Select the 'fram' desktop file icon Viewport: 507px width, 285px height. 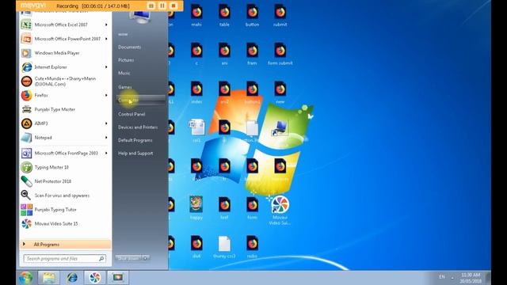point(252,55)
